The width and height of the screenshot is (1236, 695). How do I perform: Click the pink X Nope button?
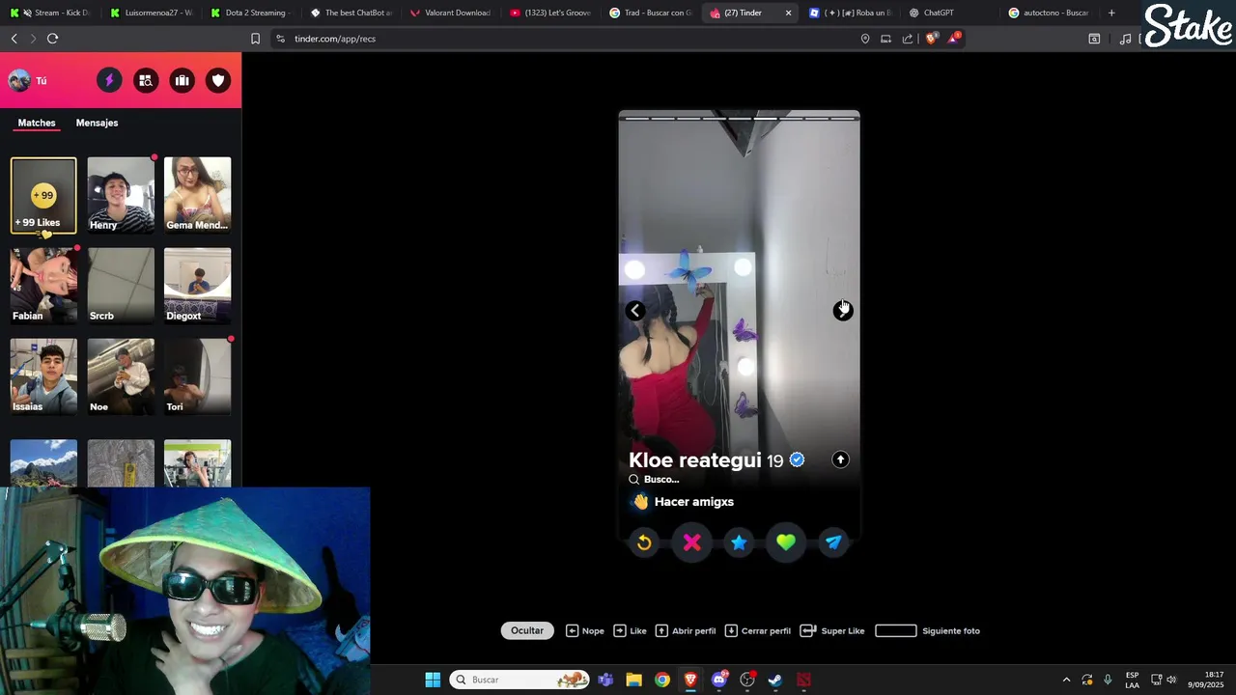coord(691,542)
